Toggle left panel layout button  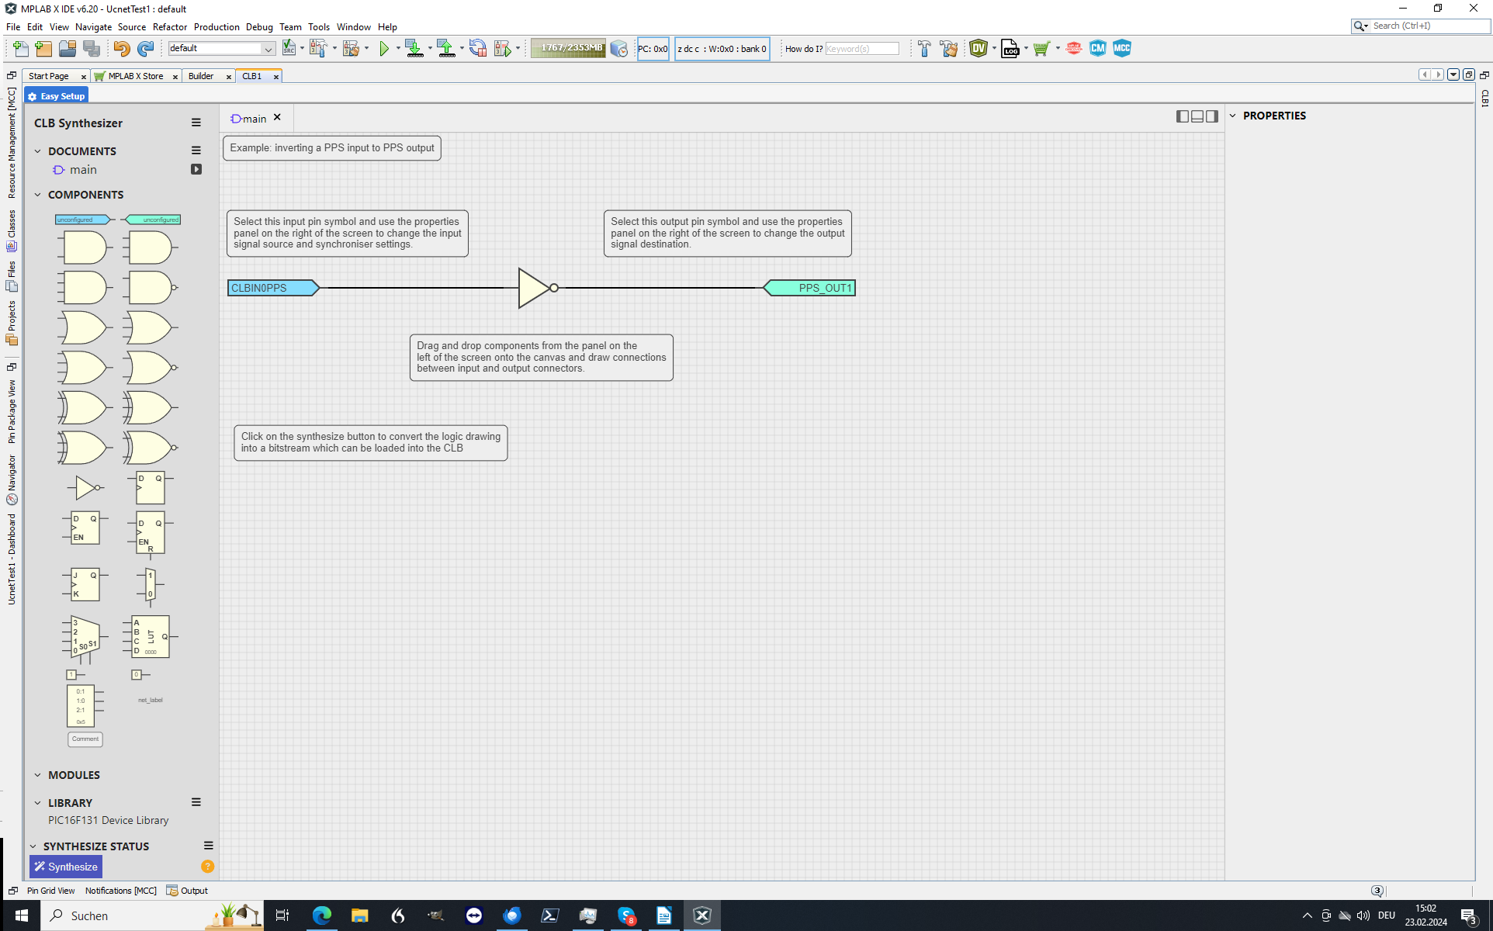click(1183, 116)
